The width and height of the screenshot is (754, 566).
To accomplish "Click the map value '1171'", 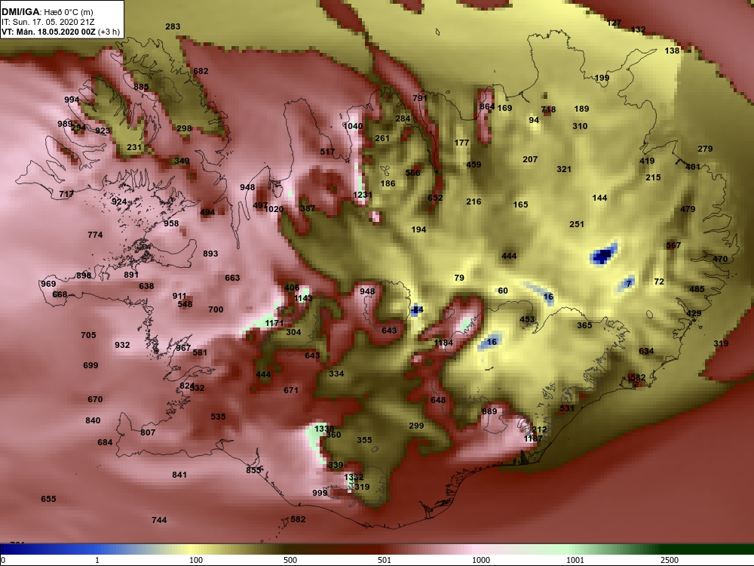I will pyautogui.click(x=274, y=323).
